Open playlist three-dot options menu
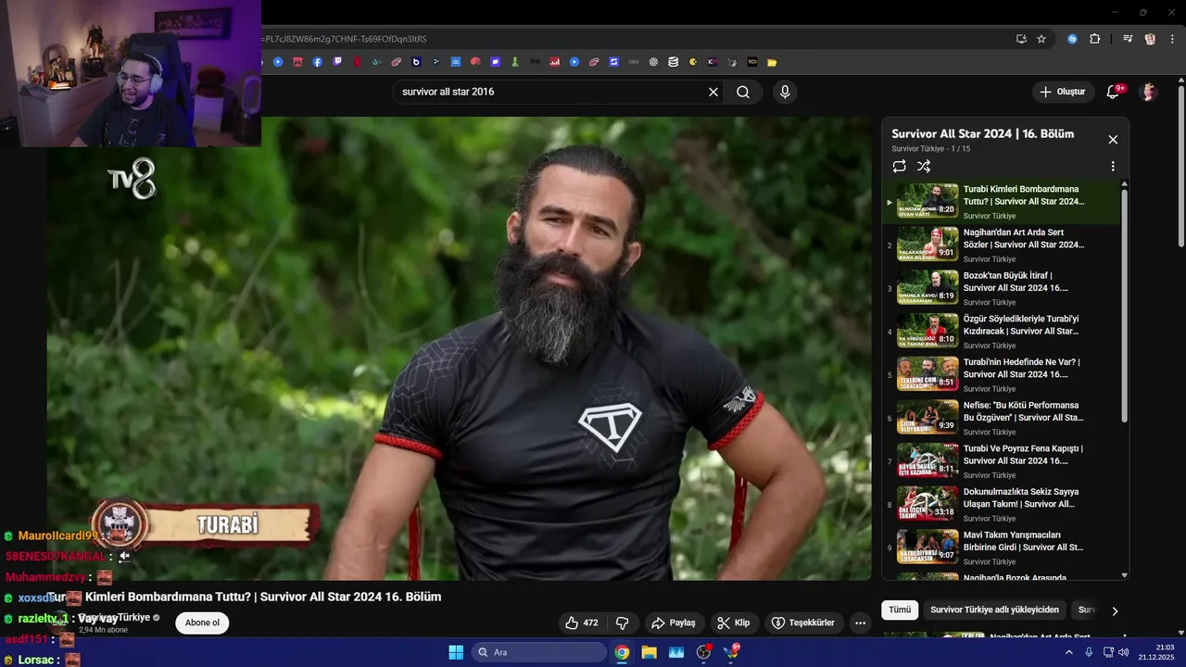Image resolution: width=1186 pixels, height=667 pixels. click(x=1113, y=167)
